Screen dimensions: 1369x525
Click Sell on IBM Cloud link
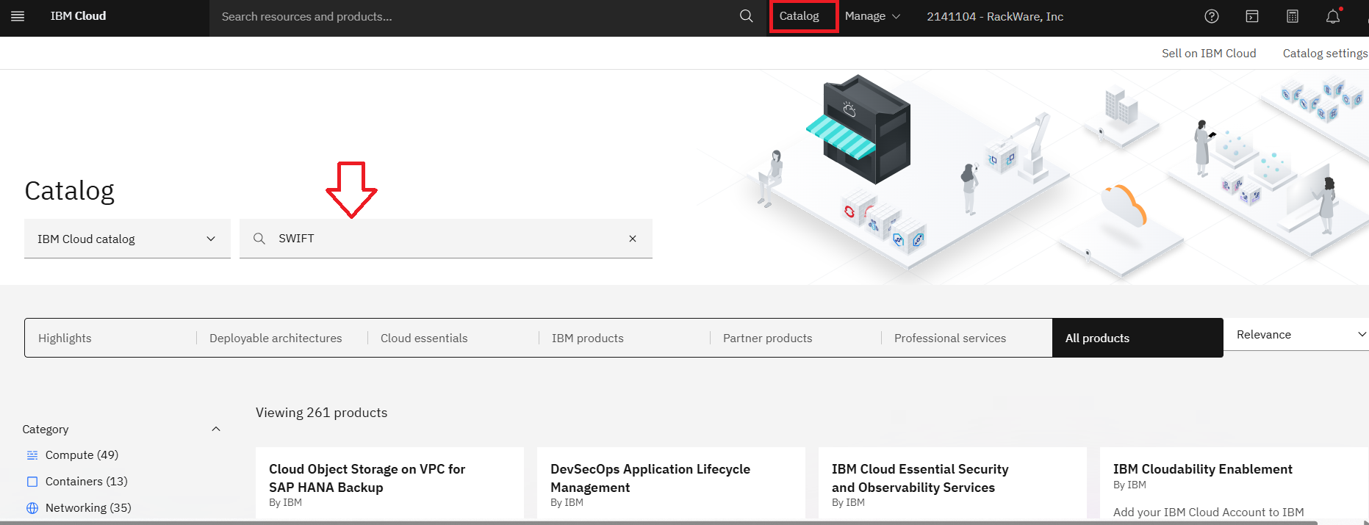click(x=1209, y=53)
